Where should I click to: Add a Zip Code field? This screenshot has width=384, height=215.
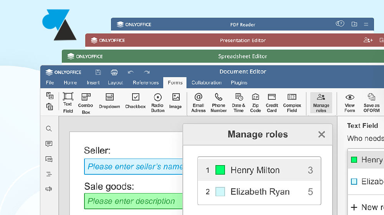click(x=255, y=103)
